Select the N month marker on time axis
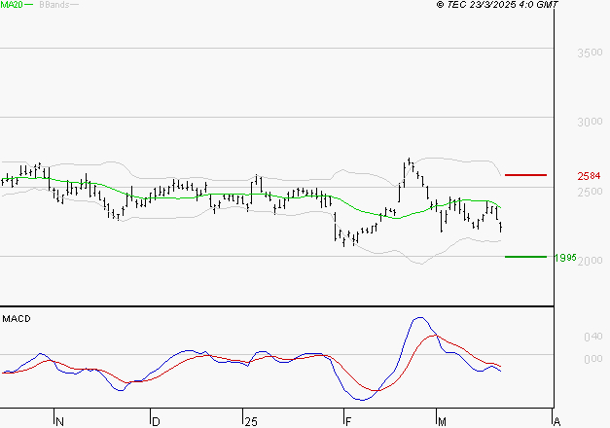The height and width of the screenshot is (428, 610). click(x=58, y=422)
